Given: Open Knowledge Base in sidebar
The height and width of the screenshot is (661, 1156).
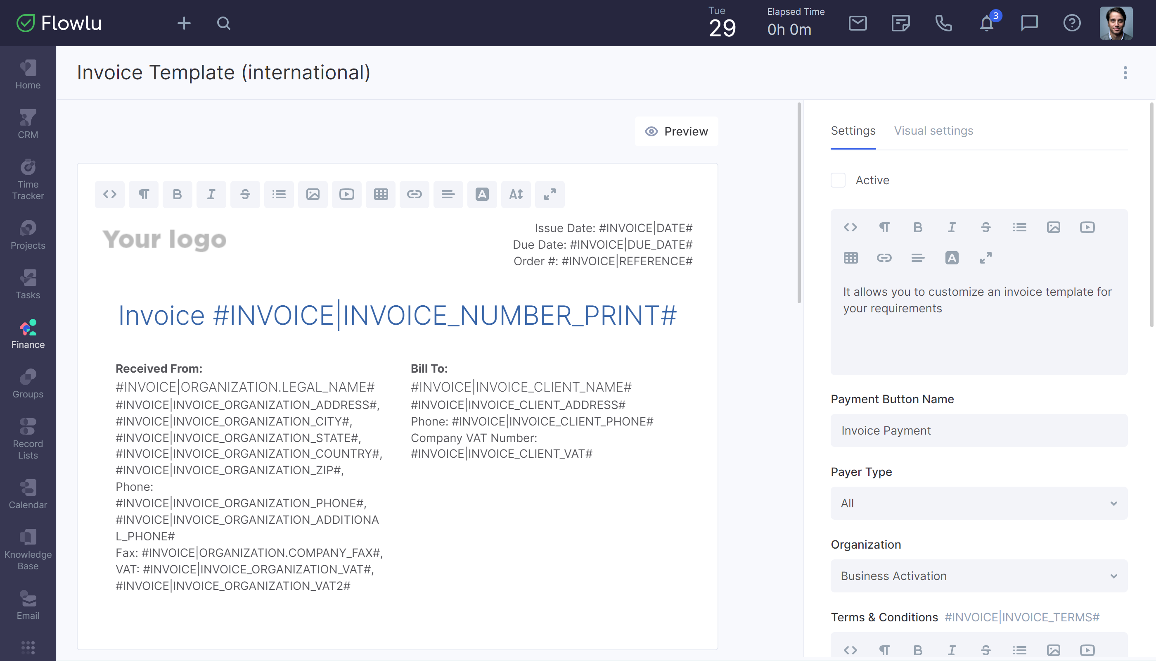Looking at the screenshot, I should click(28, 550).
